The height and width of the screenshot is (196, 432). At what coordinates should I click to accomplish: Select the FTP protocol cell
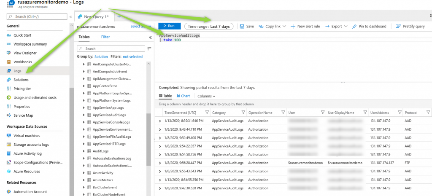(x=408, y=163)
